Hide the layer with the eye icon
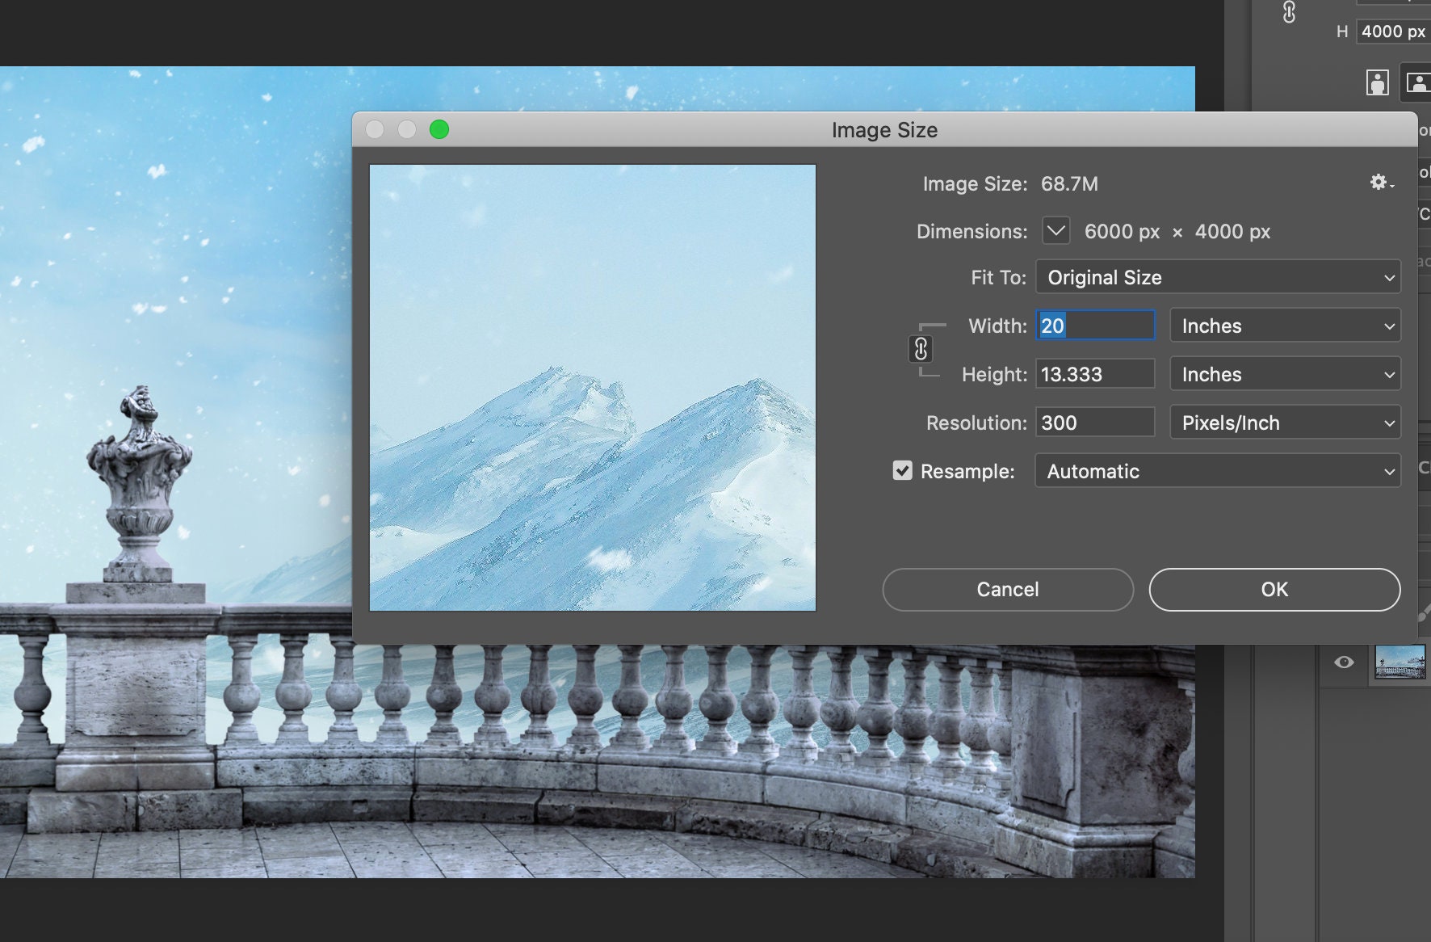Screen dimensions: 1431x942 [x=1344, y=662]
